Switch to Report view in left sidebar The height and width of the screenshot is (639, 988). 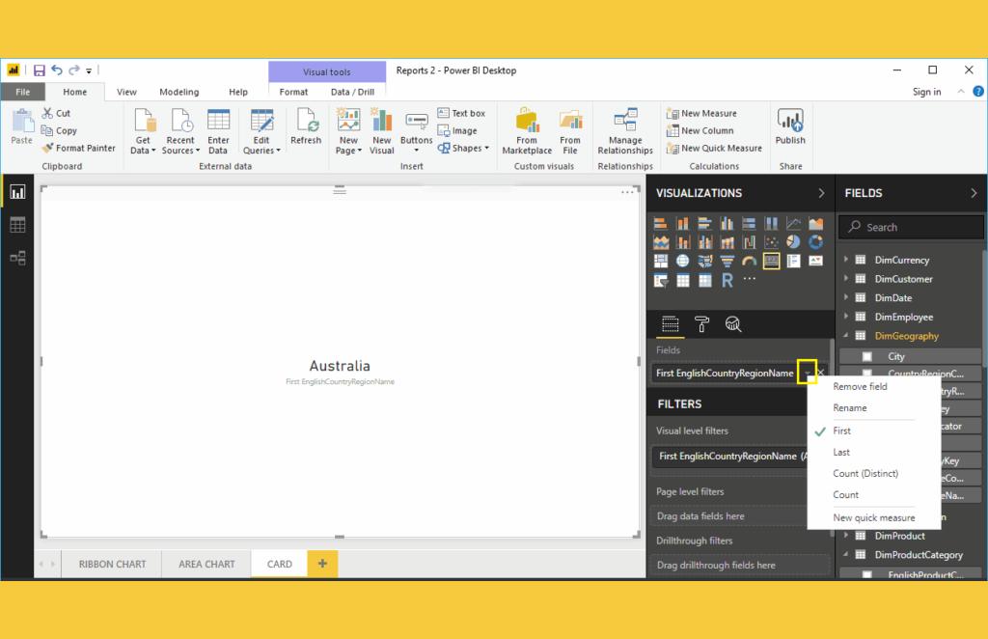click(x=17, y=192)
